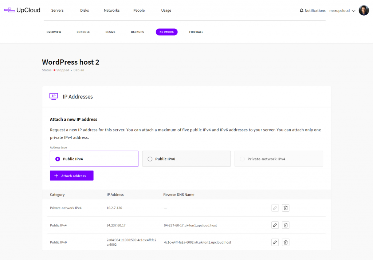The height and width of the screenshot is (260, 373).
Task: Open the Servers menu
Action: click(57, 10)
